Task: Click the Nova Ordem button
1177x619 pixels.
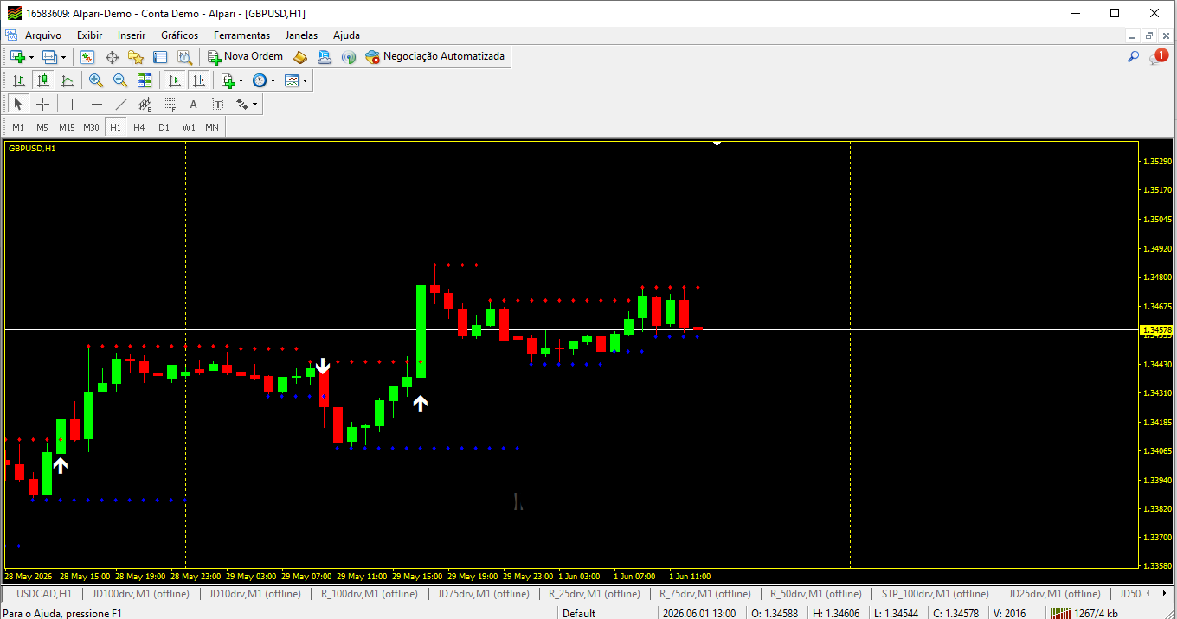Action: click(x=246, y=56)
